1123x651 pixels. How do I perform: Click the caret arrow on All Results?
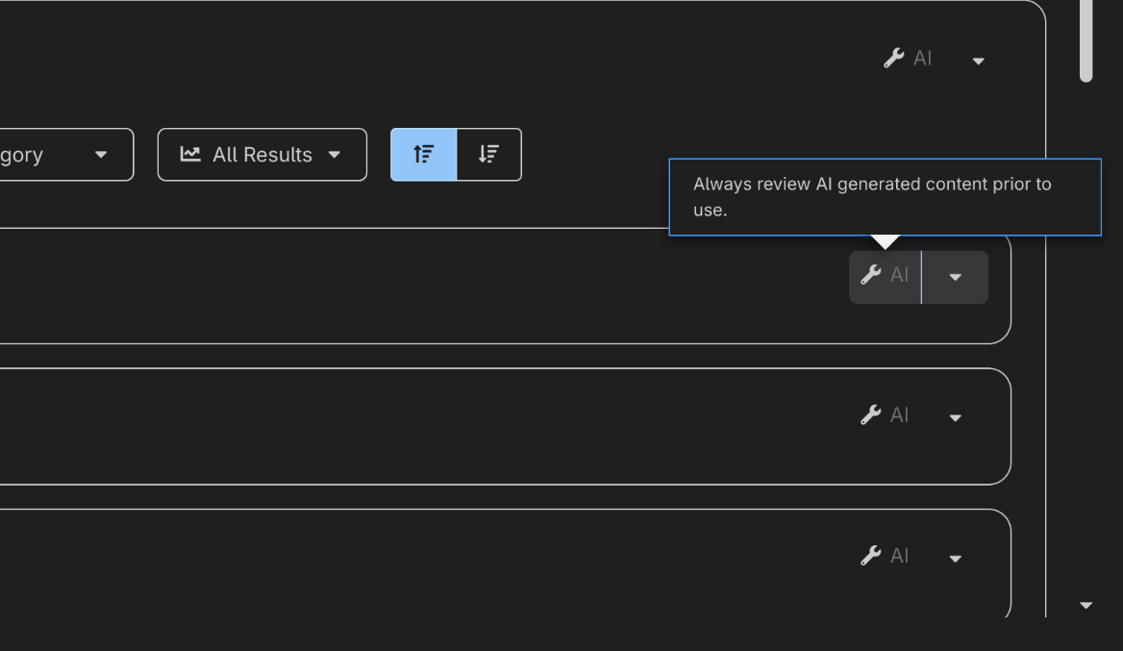335,155
